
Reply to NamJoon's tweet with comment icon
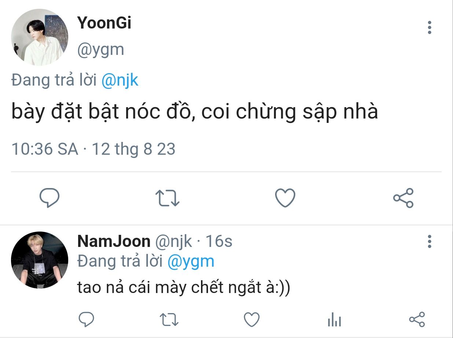click(87, 319)
